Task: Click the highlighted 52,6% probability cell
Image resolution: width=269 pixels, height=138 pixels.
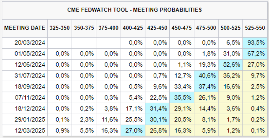Action: [x=230, y=65]
